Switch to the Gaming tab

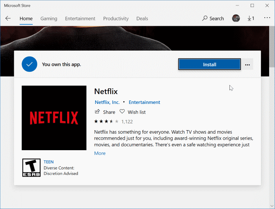pos(49,18)
